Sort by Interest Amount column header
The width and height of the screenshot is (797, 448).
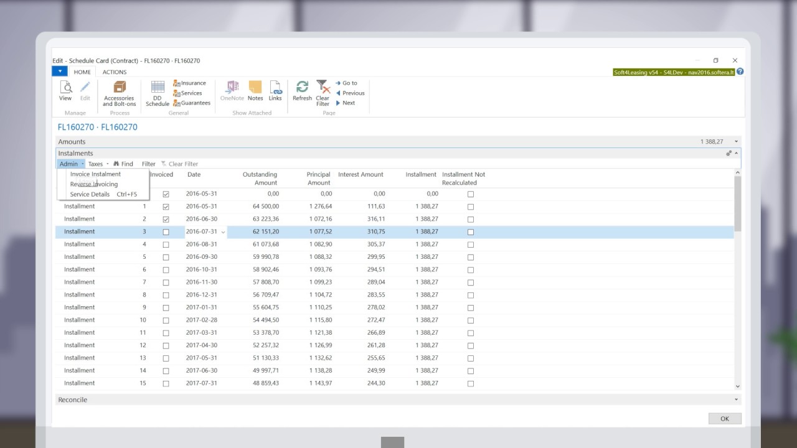[361, 174]
